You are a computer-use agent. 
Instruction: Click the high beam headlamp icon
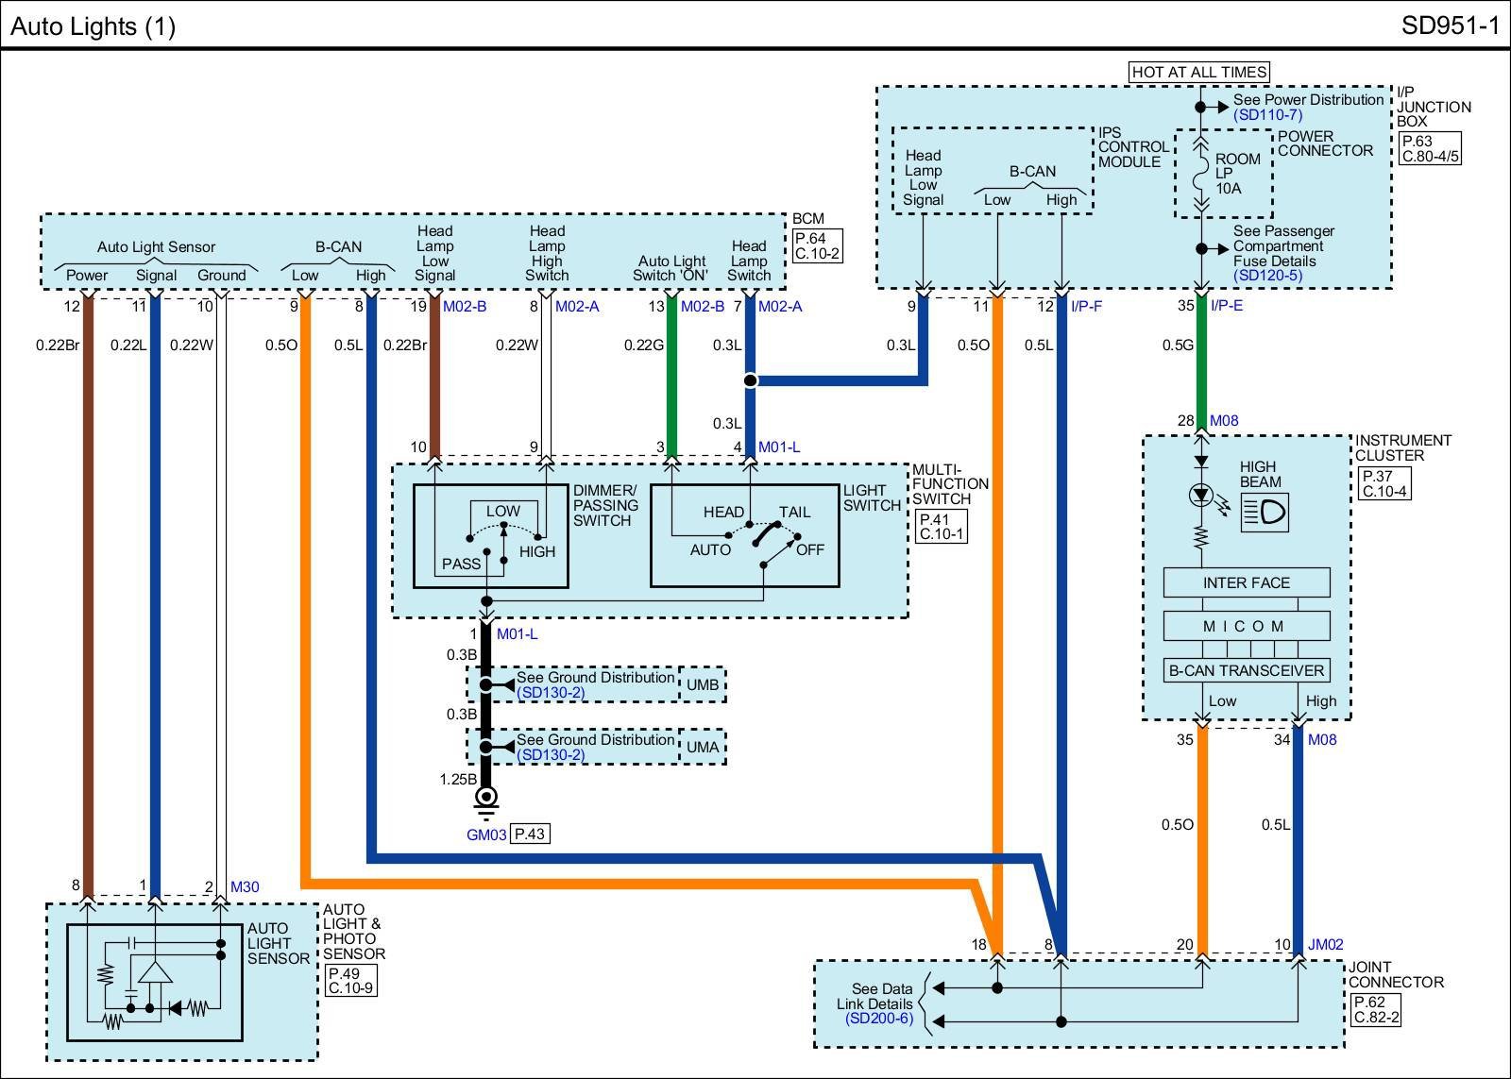pos(1265,512)
